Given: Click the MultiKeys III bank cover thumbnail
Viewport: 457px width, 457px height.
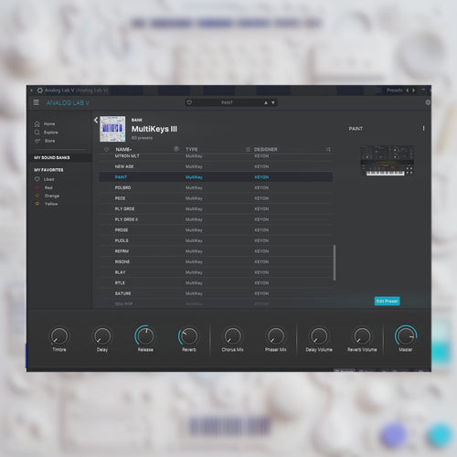Looking at the screenshot, I should [112, 129].
